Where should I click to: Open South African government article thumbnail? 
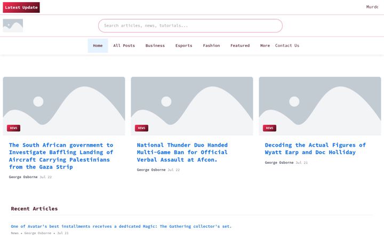click(x=64, y=106)
